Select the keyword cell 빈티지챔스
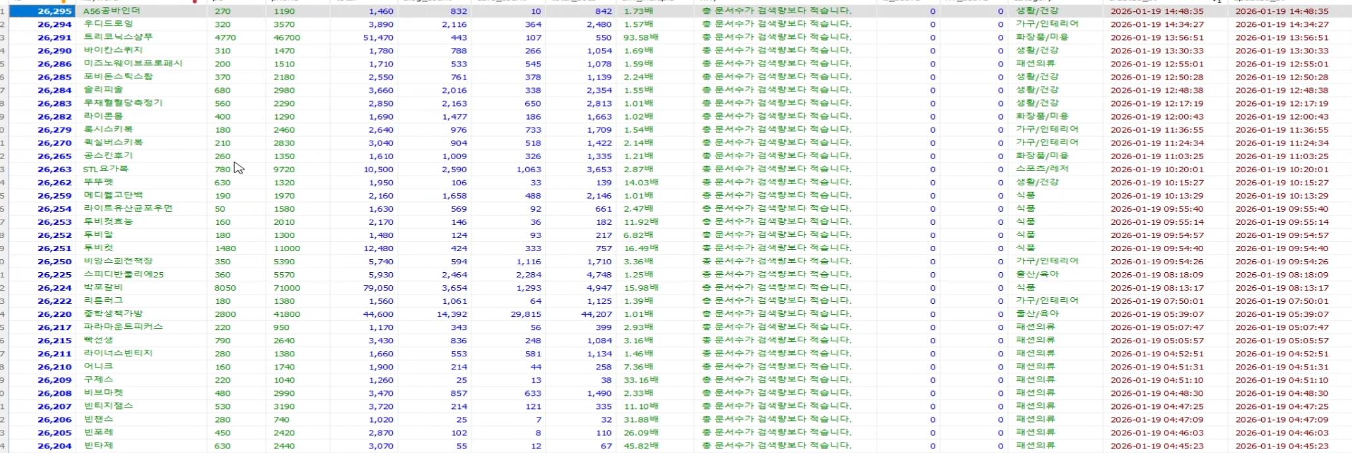1352x453 pixels. (x=109, y=406)
